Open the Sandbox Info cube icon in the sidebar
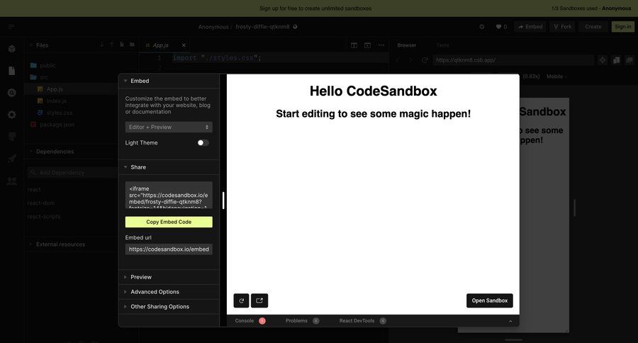This screenshot has width=638, height=343. (x=12, y=49)
